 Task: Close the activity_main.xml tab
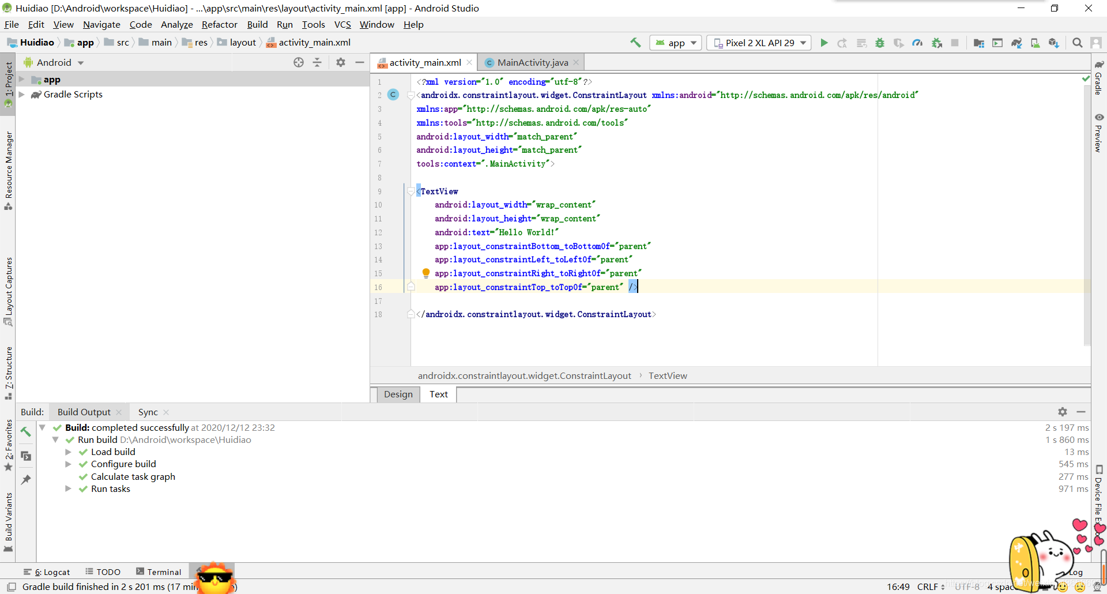click(469, 62)
